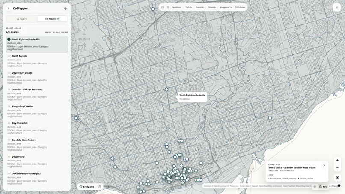
Task: Open filter list icon beside search
Action: click(168, 7)
